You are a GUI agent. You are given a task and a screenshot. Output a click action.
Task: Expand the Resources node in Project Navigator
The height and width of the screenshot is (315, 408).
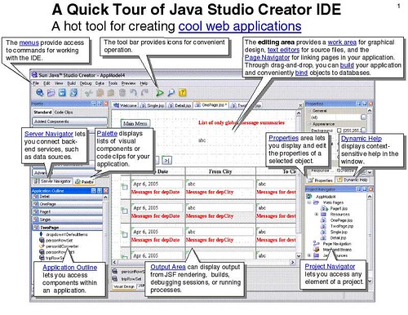click(x=317, y=215)
